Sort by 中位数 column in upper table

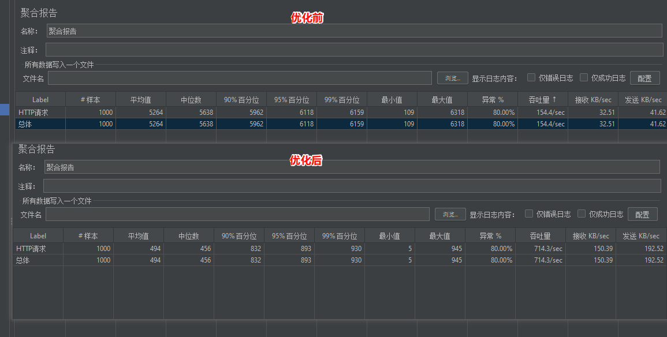tap(191, 99)
